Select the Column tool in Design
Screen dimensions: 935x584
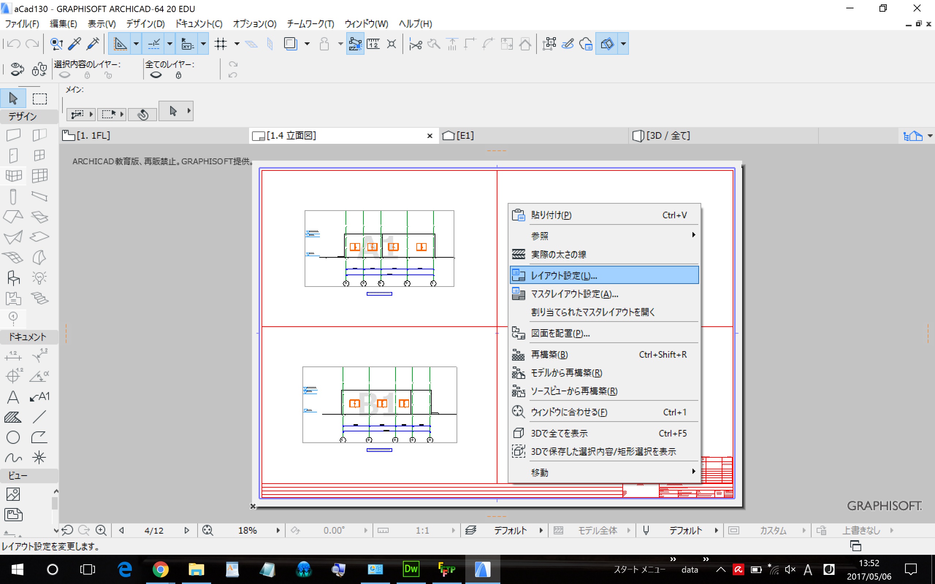(13, 196)
